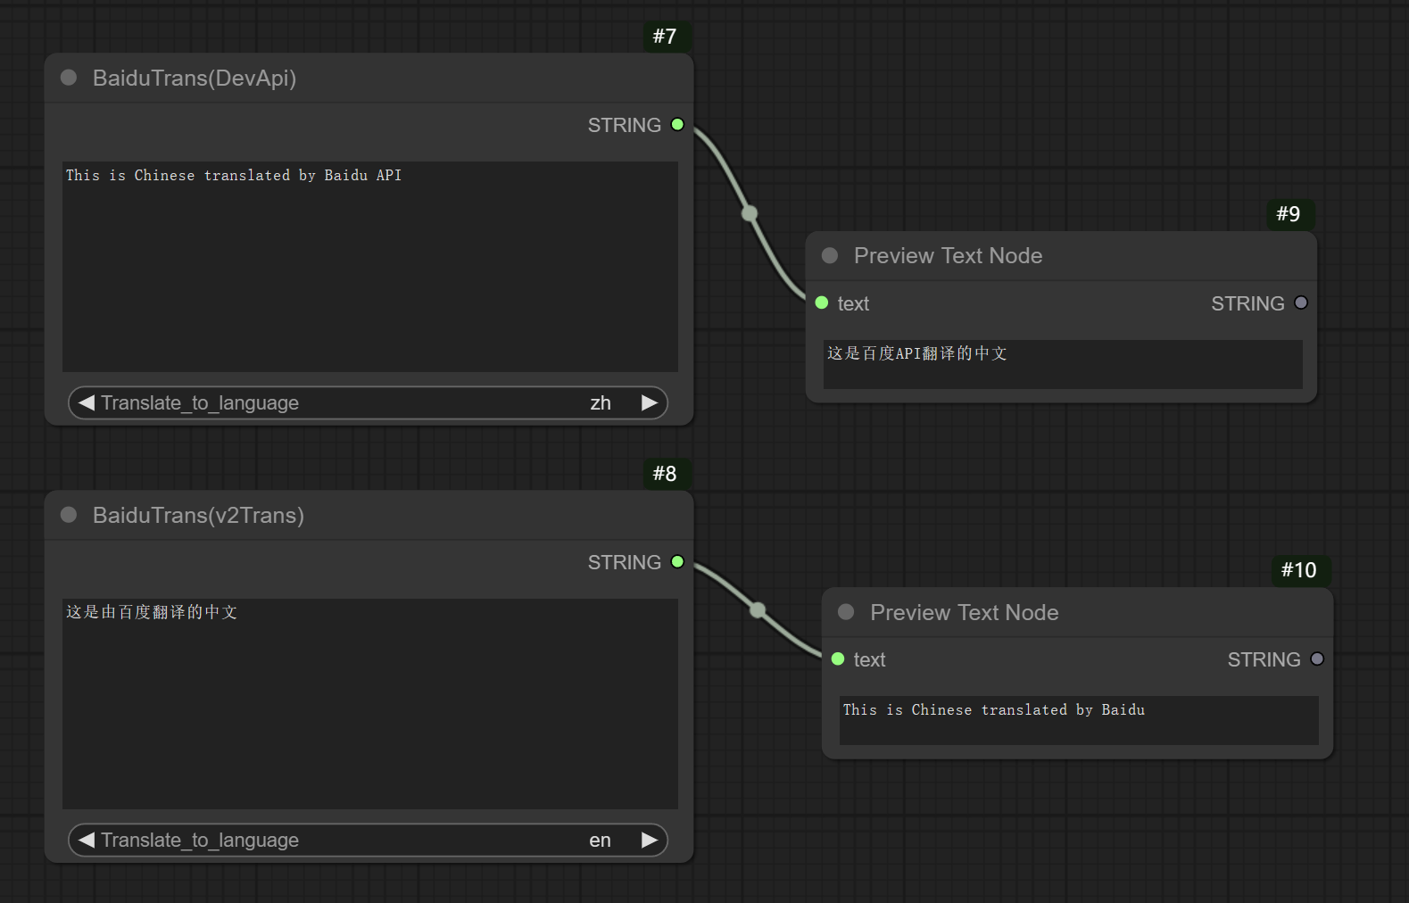Click STRING output port of Preview Text Node #9

pyautogui.click(x=1301, y=303)
